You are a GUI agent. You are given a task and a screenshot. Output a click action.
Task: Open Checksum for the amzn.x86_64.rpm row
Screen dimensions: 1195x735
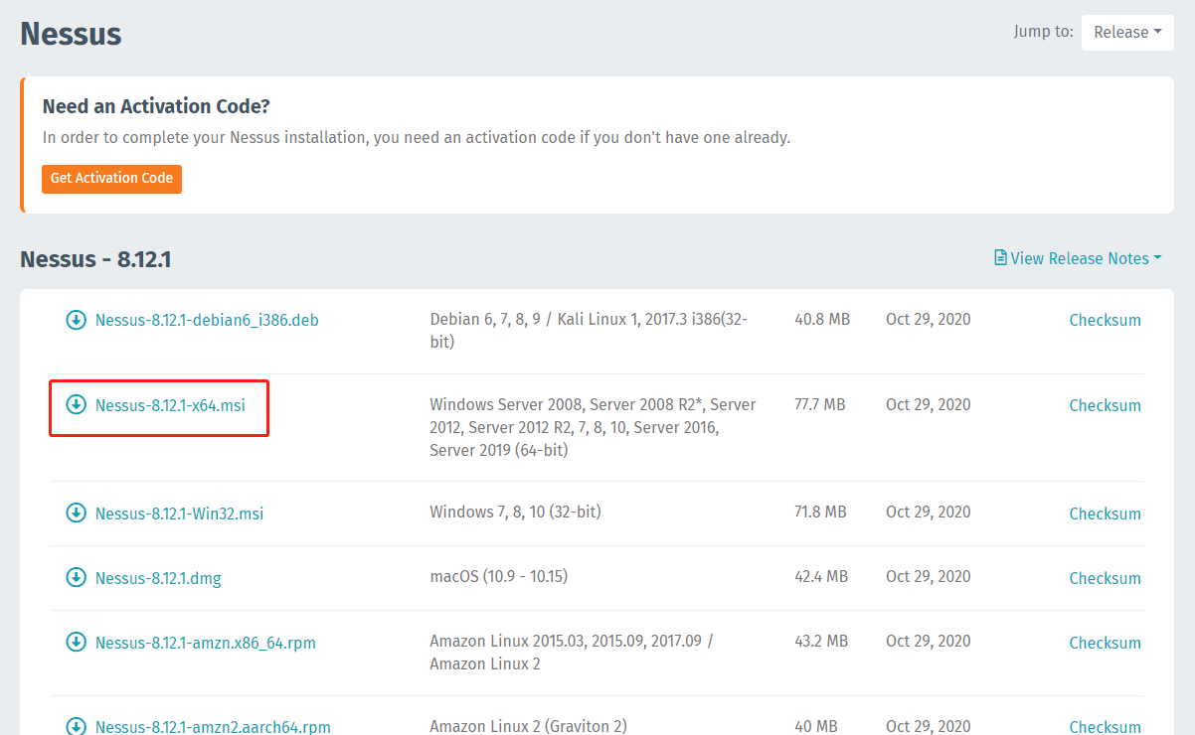click(1105, 643)
